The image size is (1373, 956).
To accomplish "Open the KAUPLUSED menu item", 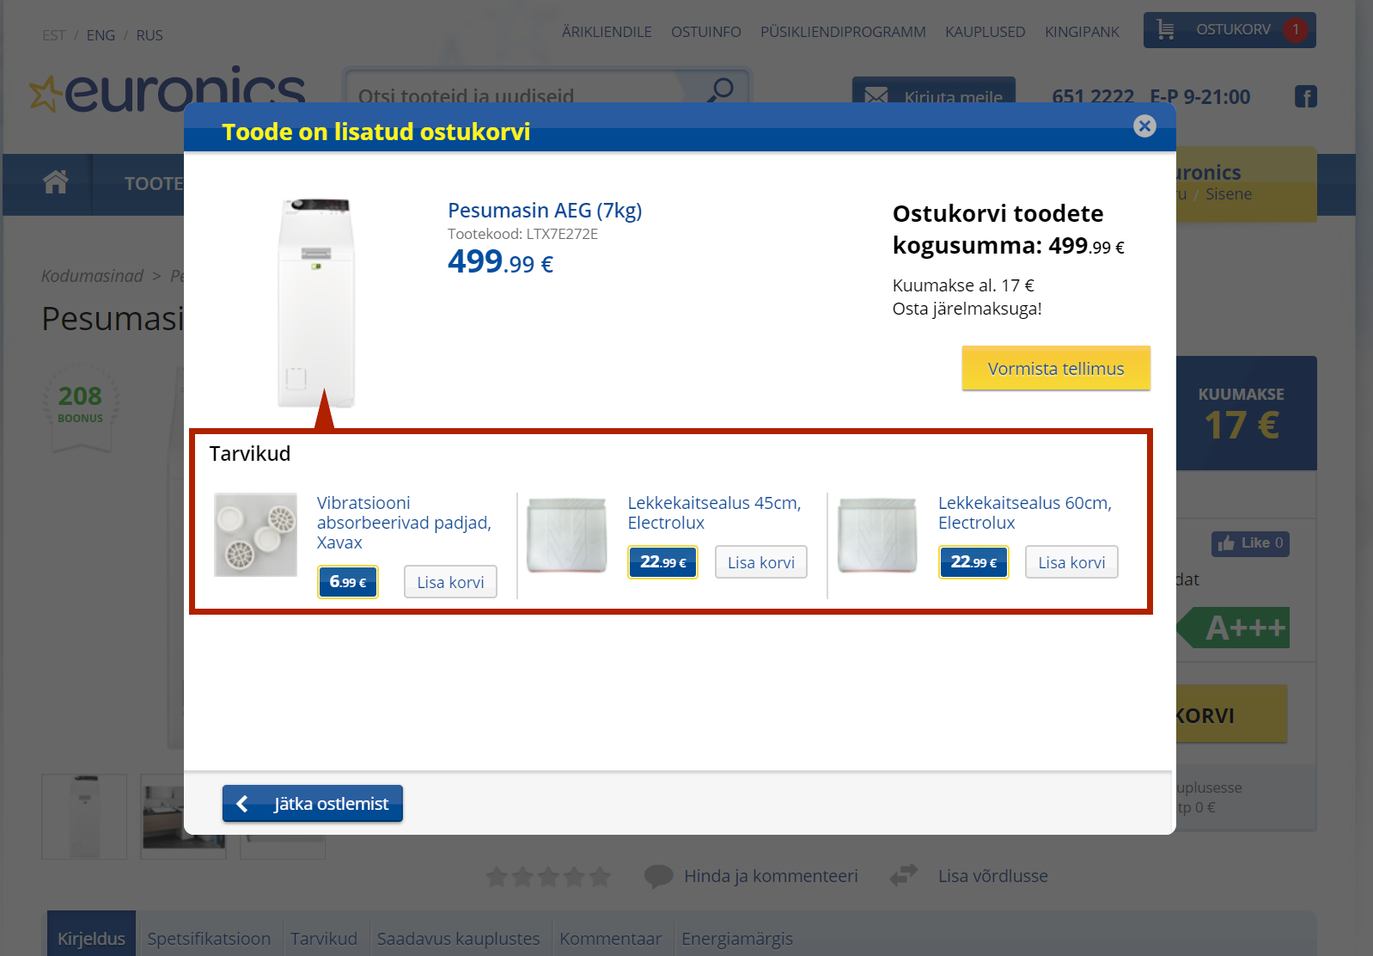I will [x=986, y=32].
